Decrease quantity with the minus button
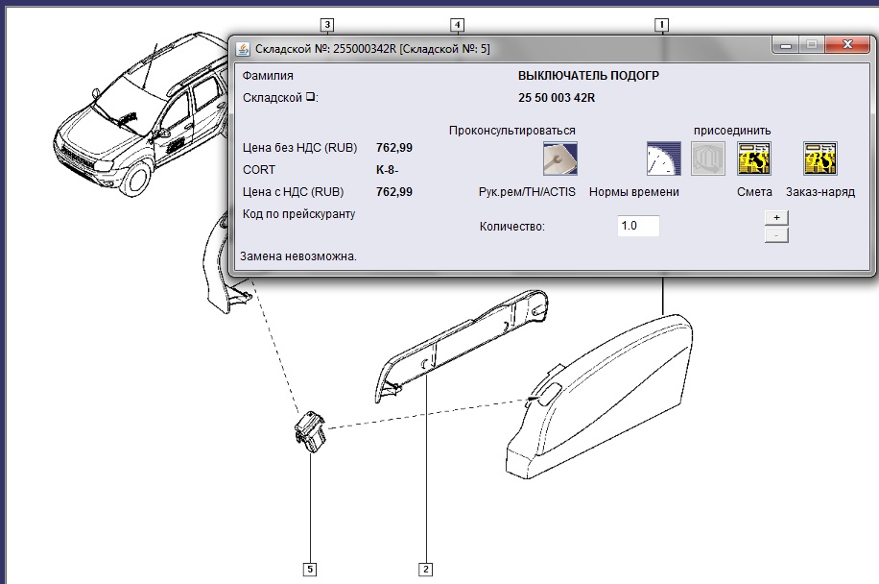This screenshot has width=879, height=584. [776, 234]
